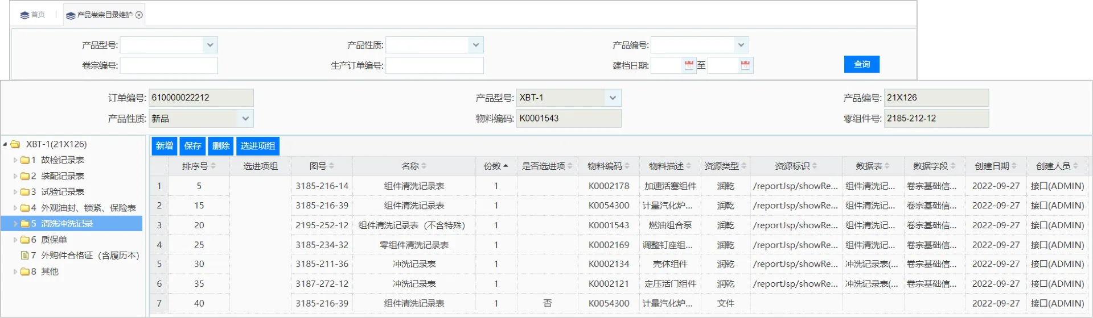Expand the 8 其他 folder

point(15,271)
